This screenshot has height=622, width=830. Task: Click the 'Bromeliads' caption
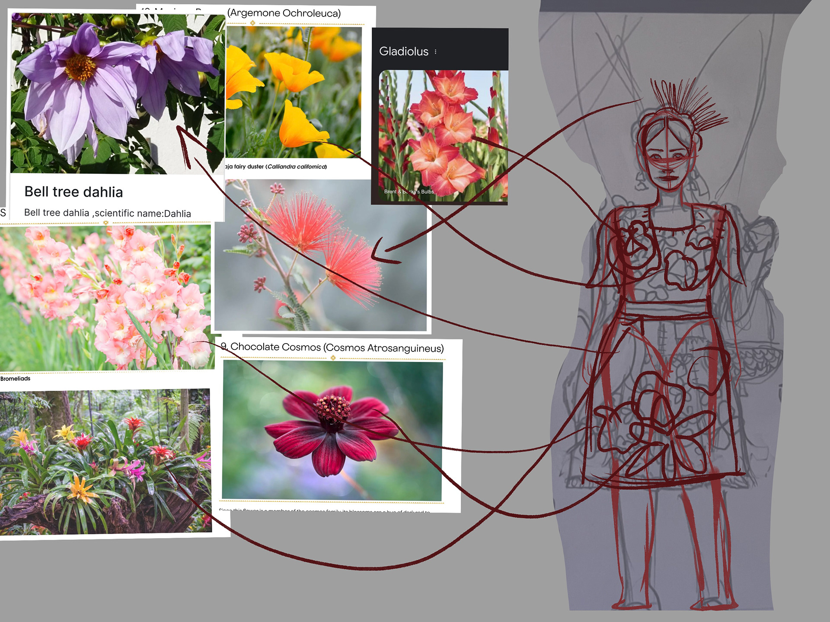(15, 379)
